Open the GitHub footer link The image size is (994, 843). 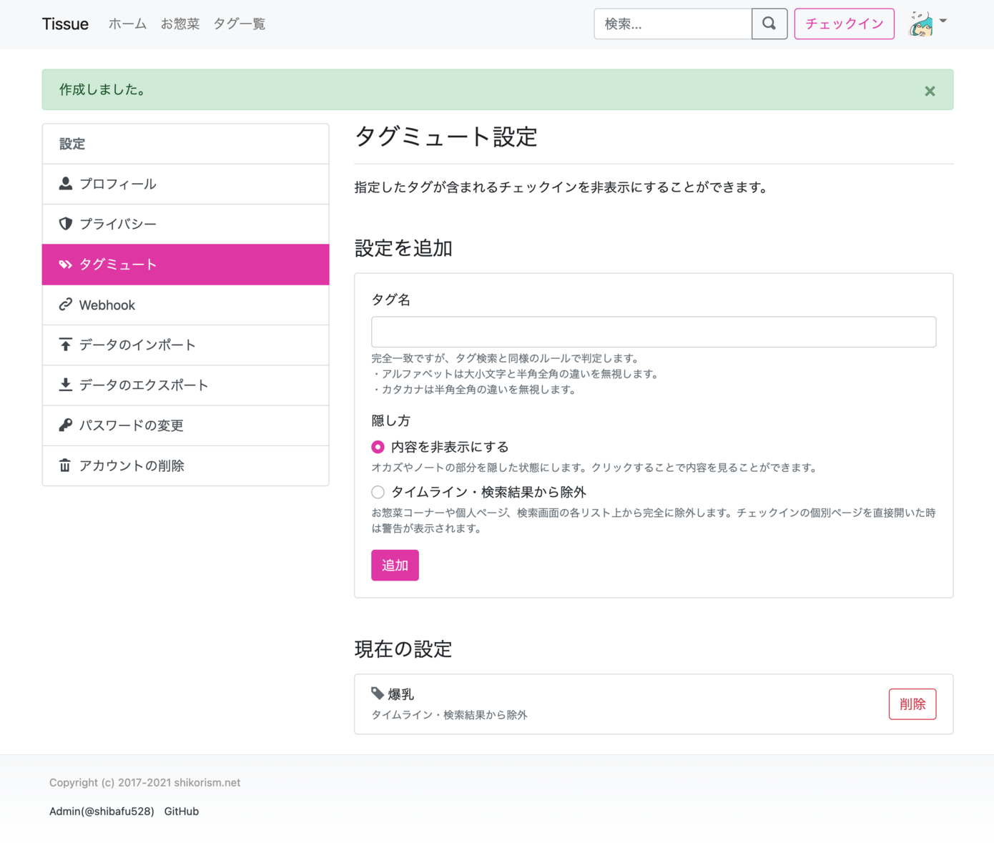pyautogui.click(x=182, y=811)
